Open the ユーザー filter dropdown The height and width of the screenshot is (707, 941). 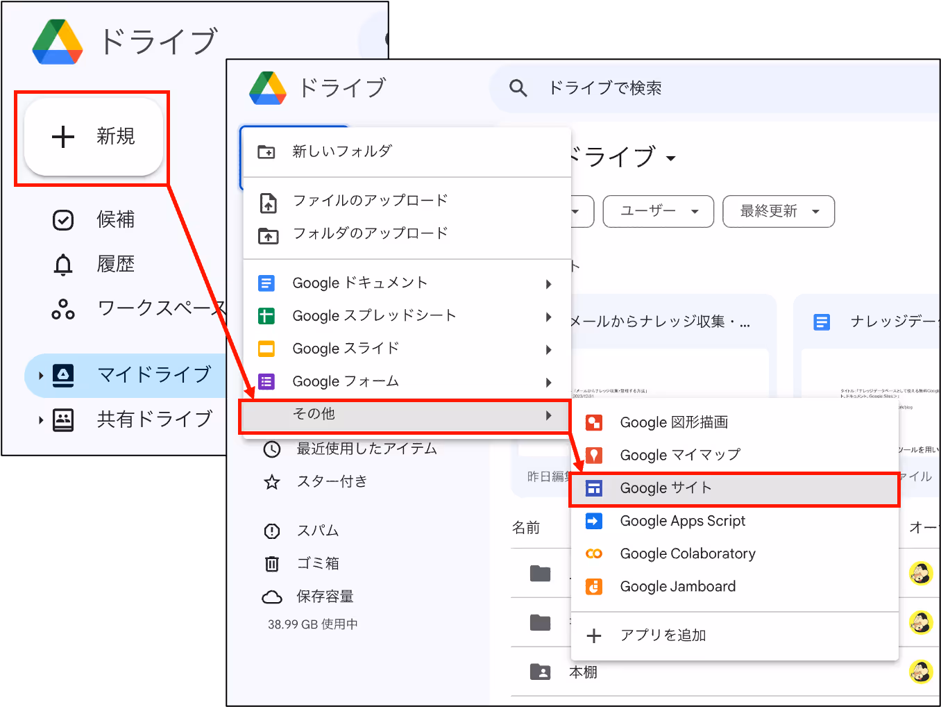click(658, 211)
